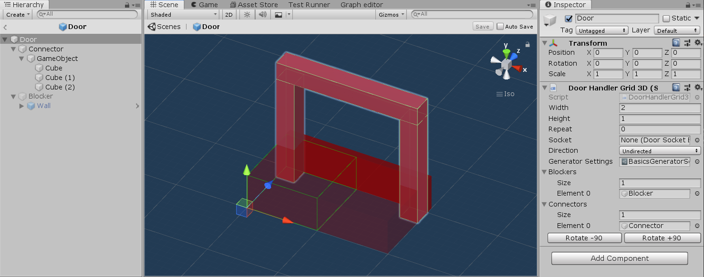The height and width of the screenshot is (277, 704).
Task: Open the Shaded draw mode dropdown
Action: tap(184, 15)
